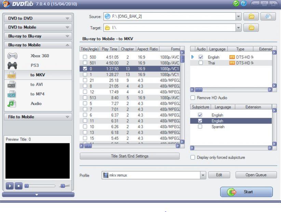Open the Source path dropdown
Viewport: 281px width, 212px height.
coord(238,16)
